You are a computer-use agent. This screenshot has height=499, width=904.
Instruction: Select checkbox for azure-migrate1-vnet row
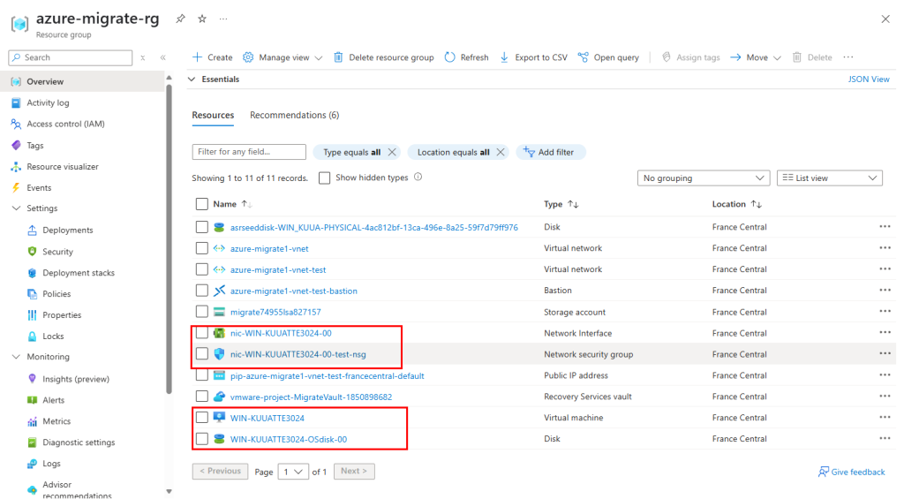point(202,248)
